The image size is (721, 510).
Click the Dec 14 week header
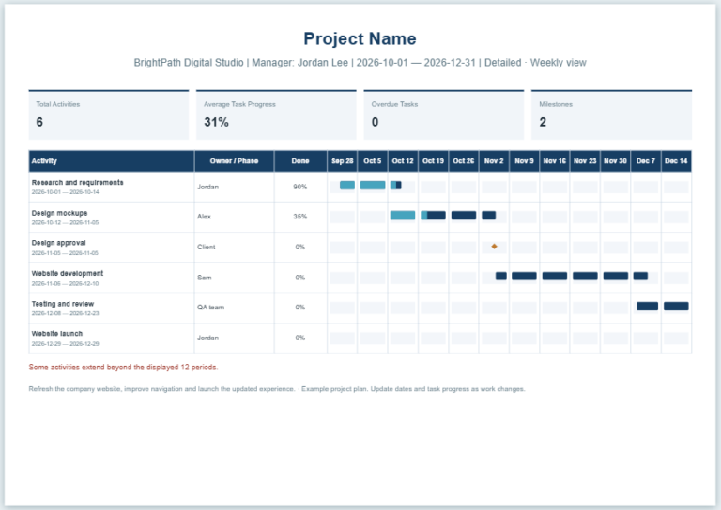(x=676, y=161)
